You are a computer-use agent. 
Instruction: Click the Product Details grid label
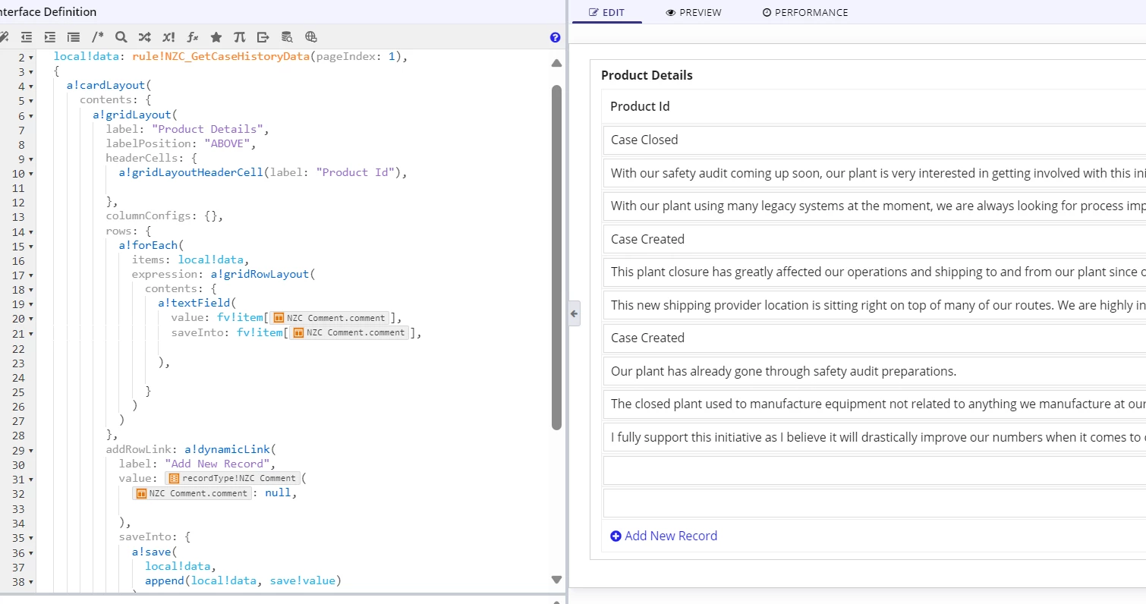[x=647, y=75]
